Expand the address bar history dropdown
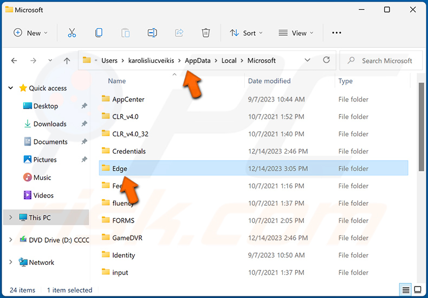Viewport: 428px width, 298px height. coord(307,60)
